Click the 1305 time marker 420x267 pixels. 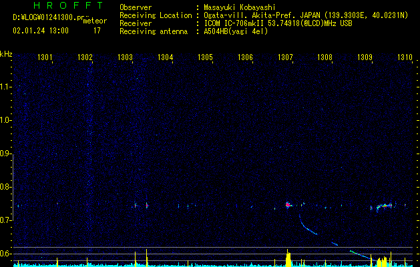click(205, 57)
